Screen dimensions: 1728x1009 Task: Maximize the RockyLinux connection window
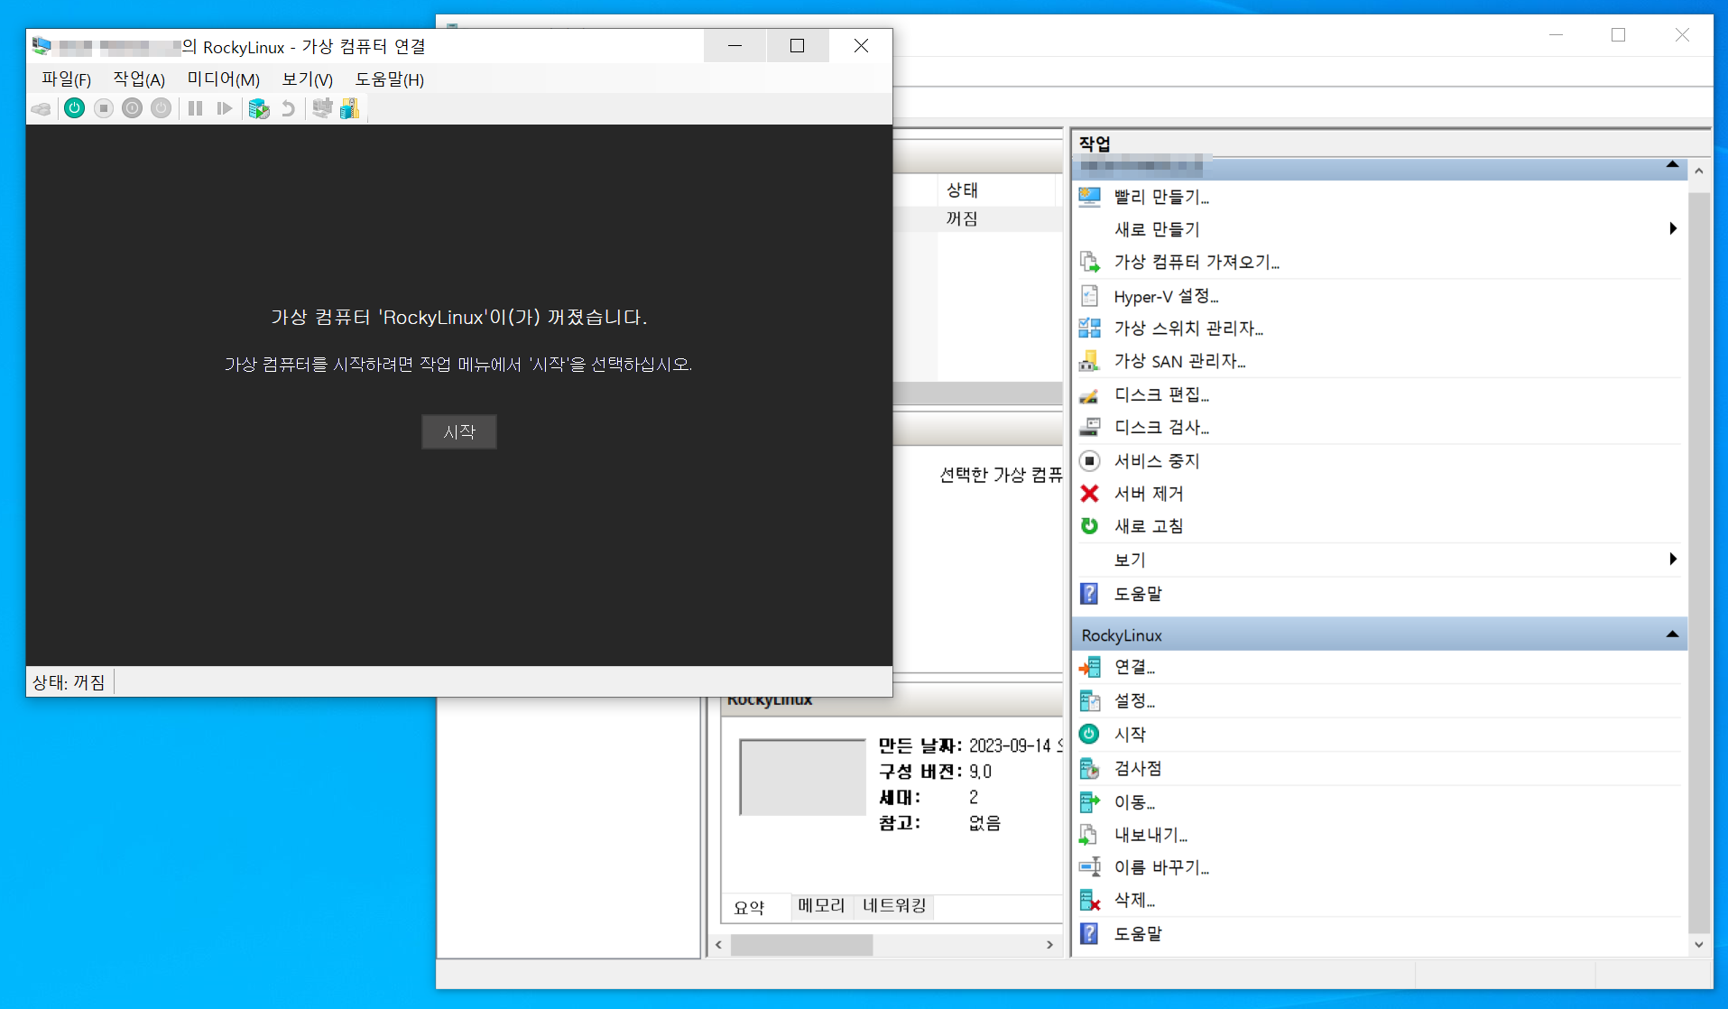point(797,46)
